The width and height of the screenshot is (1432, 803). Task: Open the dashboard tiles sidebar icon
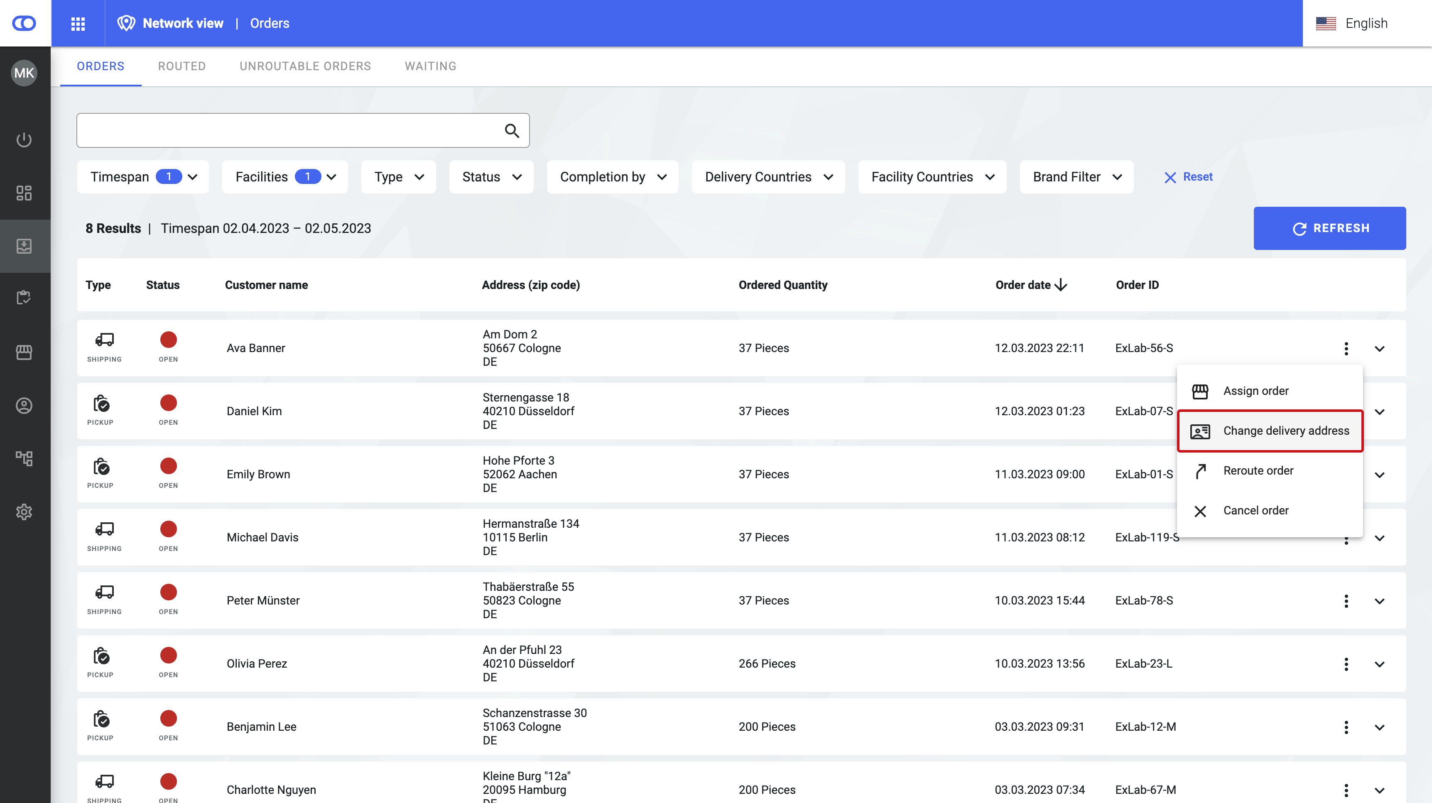coord(24,193)
